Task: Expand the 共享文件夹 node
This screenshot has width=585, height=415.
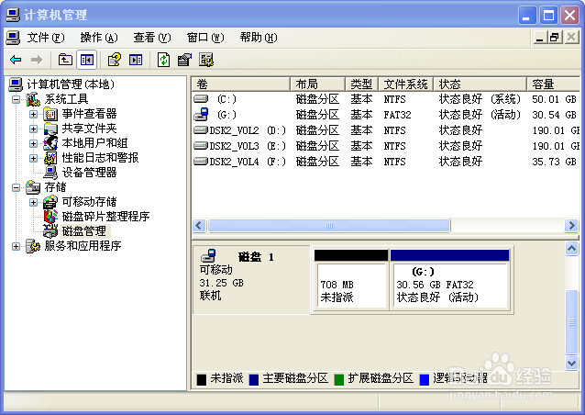Action: [x=33, y=129]
